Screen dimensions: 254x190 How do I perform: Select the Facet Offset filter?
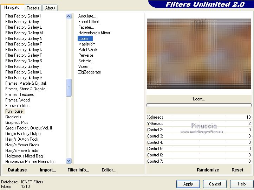[89, 22]
